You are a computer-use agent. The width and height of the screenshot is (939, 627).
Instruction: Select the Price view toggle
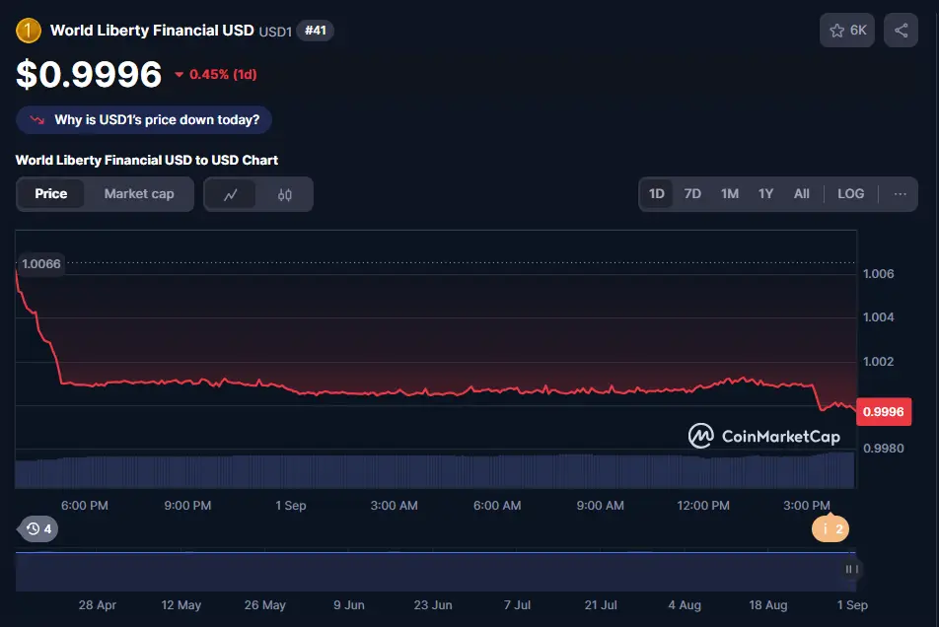51,194
